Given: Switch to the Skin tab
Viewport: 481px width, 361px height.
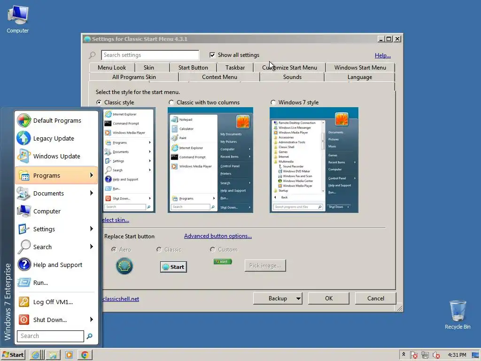Looking at the screenshot, I should point(149,68).
